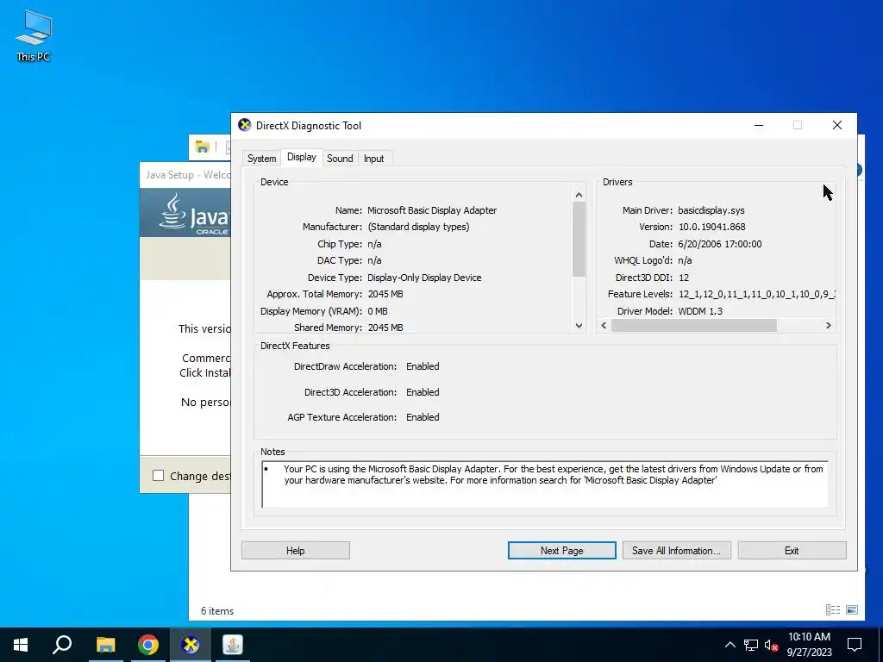The width and height of the screenshot is (883, 662).
Task: Click the Microsoft Basic Display Adapter name value
Action: (x=432, y=210)
